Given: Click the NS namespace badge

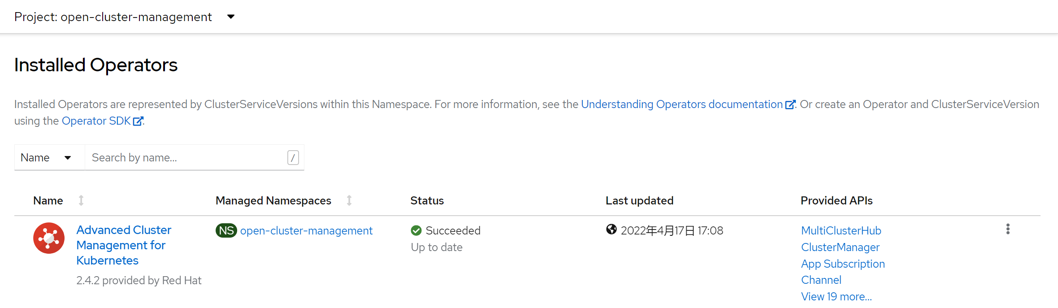Looking at the screenshot, I should pos(226,230).
